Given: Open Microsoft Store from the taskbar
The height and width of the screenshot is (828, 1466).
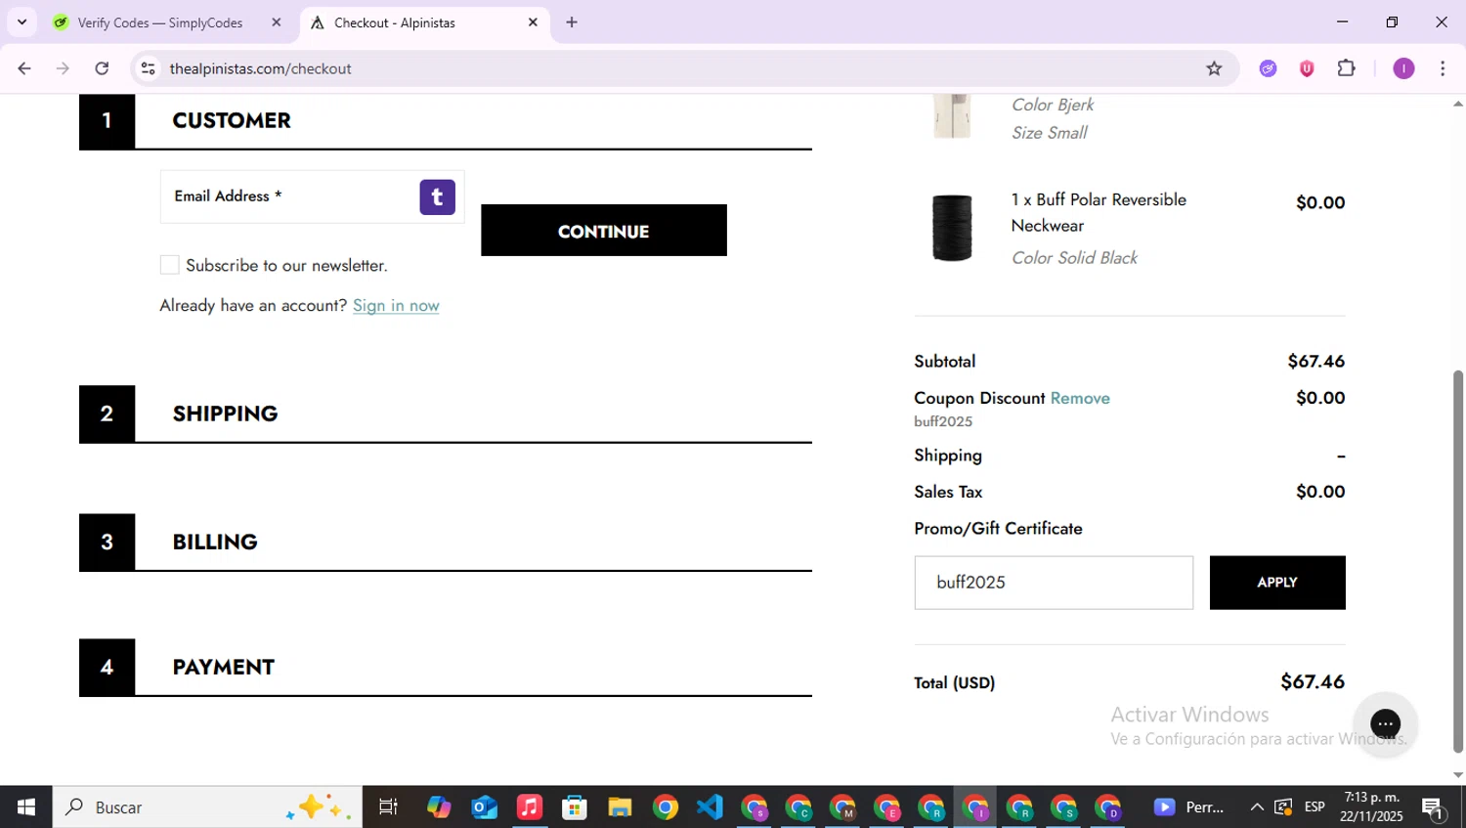Looking at the screenshot, I should pos(575,807).
